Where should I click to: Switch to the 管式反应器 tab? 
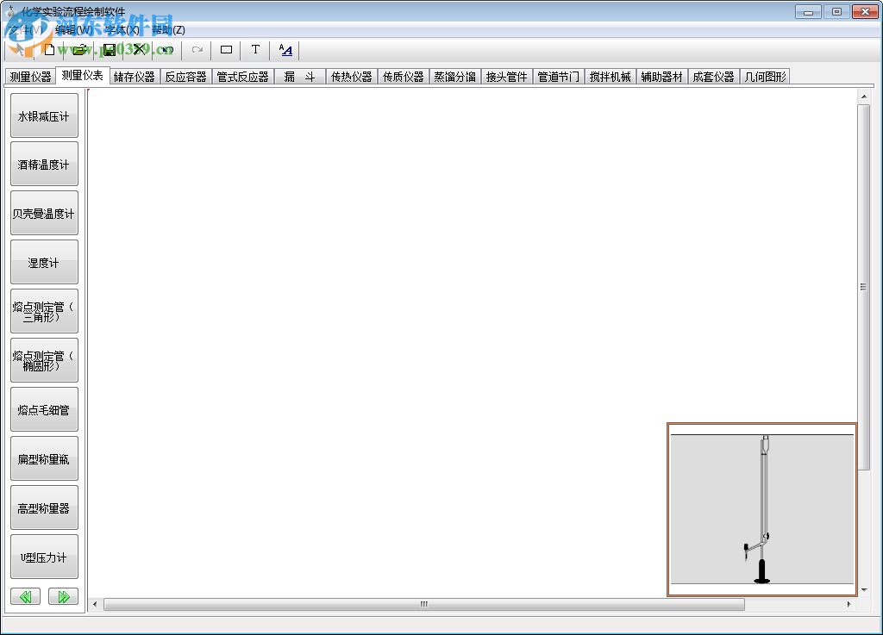point(242,77)
